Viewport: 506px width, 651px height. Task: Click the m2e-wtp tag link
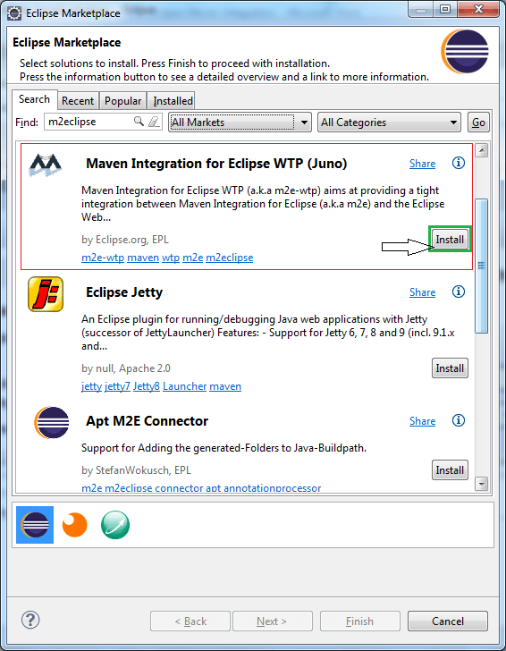click(x=103, y=258)
